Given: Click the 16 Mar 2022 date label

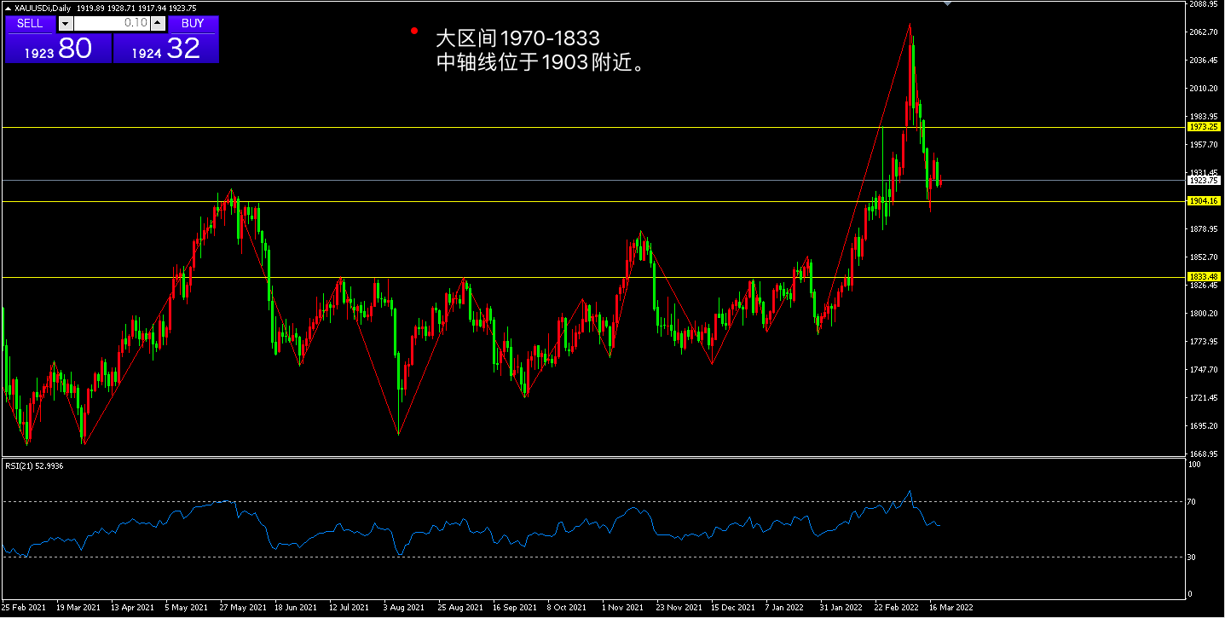Looking at the screenshot, I should click(951, 609).
